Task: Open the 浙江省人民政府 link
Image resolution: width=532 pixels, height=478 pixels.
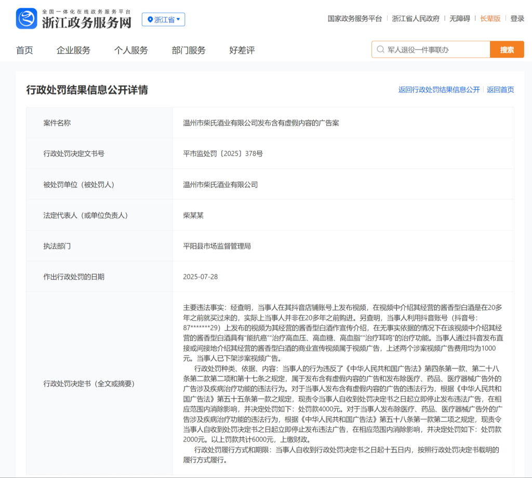Action: point(416,18)
